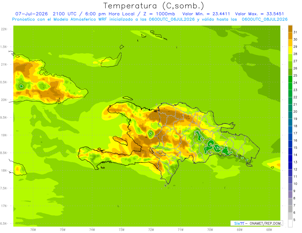Screen dimensions: 302x233
Task: Click the legend value label "31"
Action: coord(295,32)
